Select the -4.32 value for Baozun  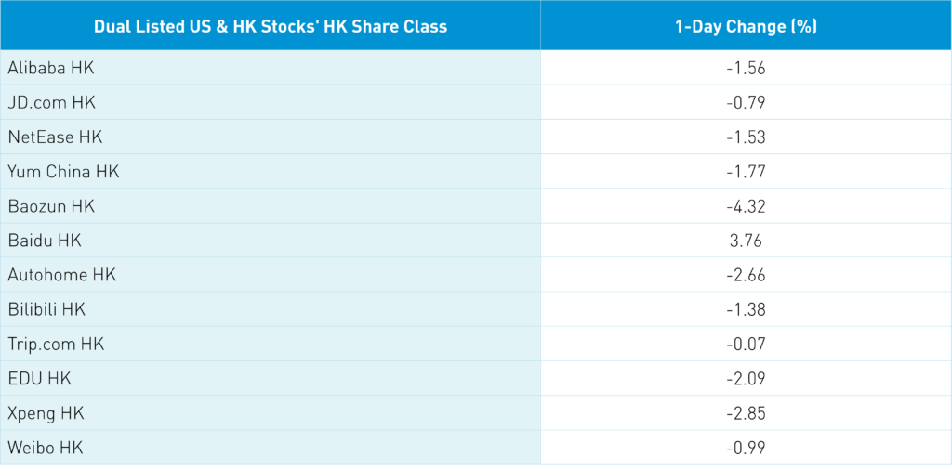click(x=746, y=206)
